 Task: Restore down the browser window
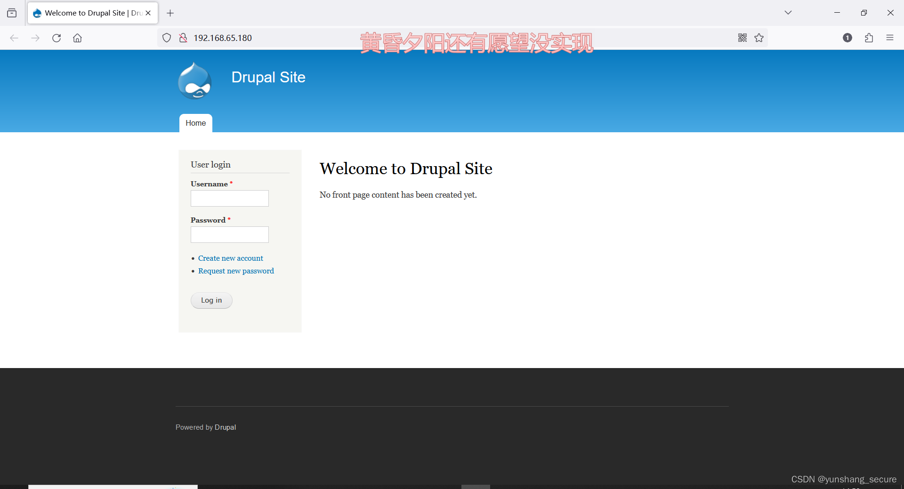864,13
